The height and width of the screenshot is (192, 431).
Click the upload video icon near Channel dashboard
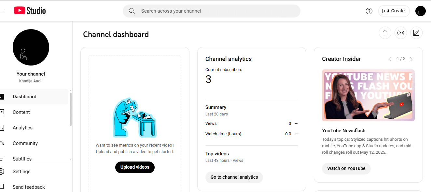pos(385,33)
